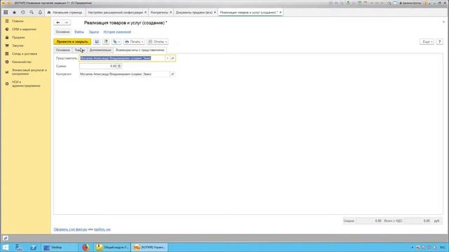Click Оформить счет-фактуру link

pyautogui.click(x=70, y=230)
